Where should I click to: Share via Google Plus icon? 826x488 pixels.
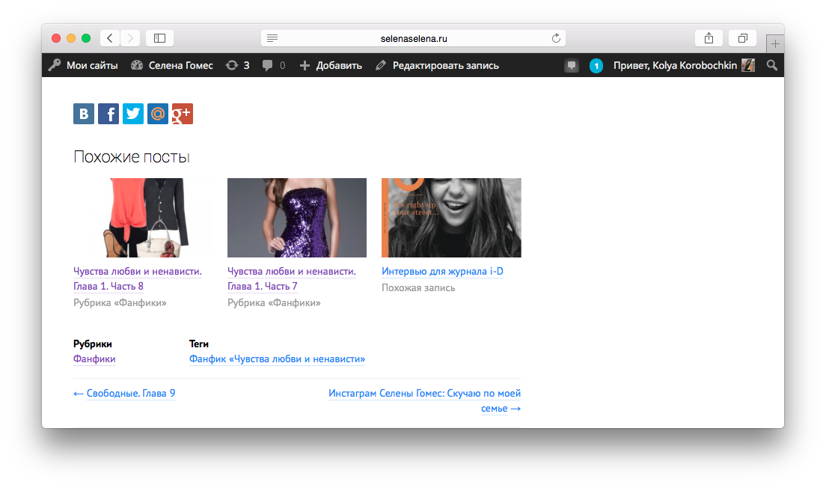pos(183,114)
